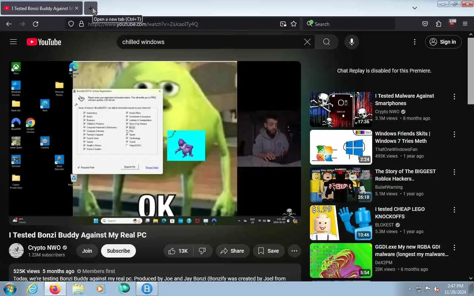Open 'I Tested Malware Against Smartphones' thumbnail
The width and height of the screenshot is (474, 296).
click(x=341, y=110)
